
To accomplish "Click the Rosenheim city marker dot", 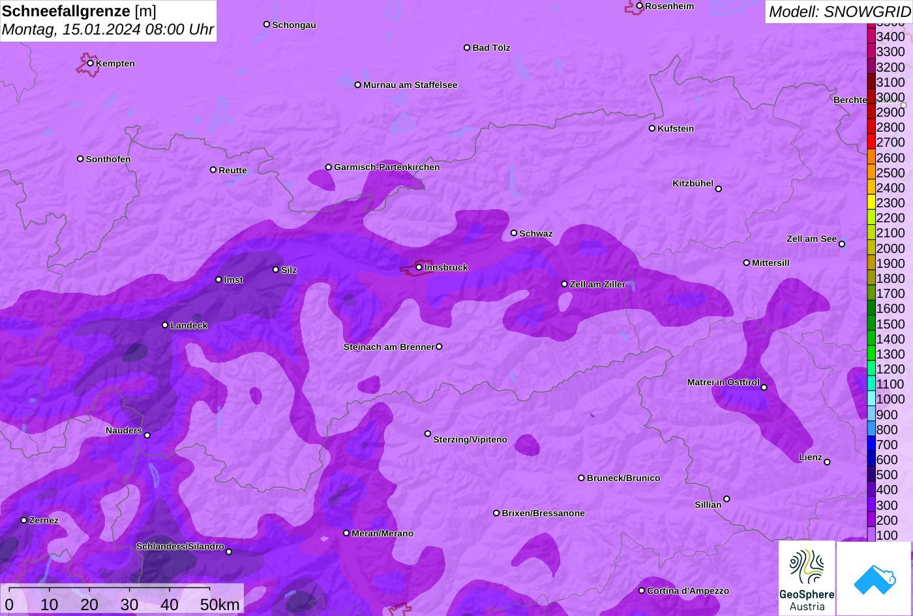I will (640, 6).
